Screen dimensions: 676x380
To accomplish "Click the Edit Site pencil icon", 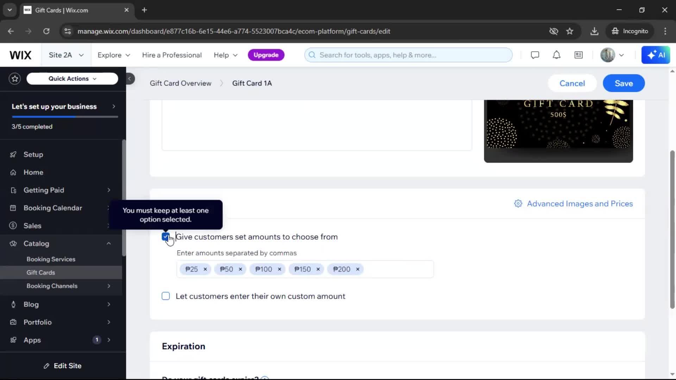I will (x=46, y=366).
